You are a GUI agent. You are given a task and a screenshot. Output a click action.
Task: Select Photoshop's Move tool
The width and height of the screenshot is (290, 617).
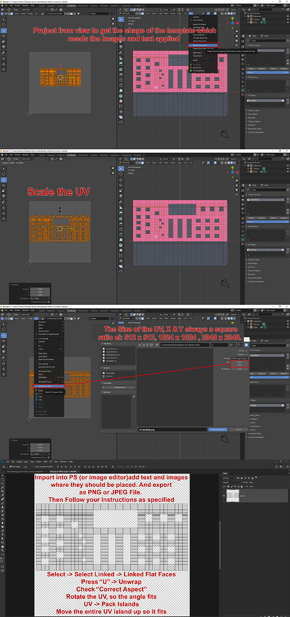click(2, 476)
